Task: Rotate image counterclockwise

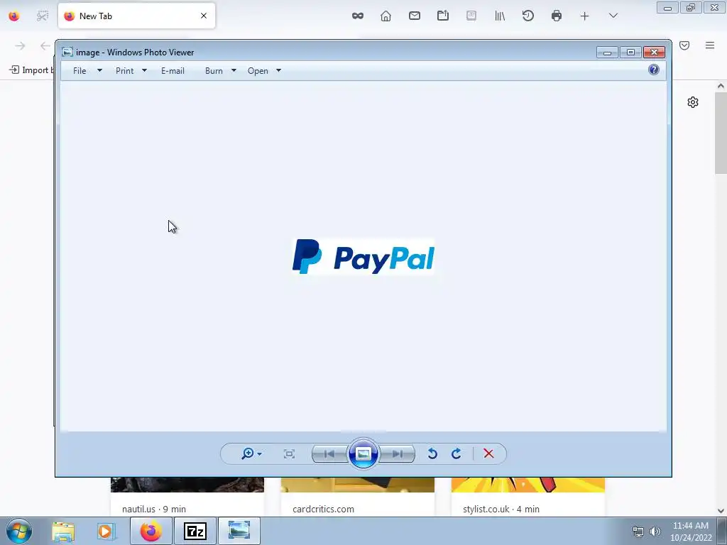Action: coord(432,453)
